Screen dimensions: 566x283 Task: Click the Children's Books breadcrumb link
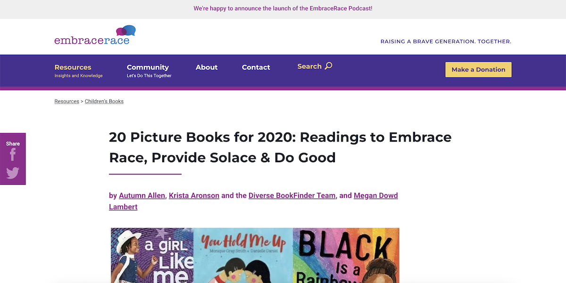(104, 101)
